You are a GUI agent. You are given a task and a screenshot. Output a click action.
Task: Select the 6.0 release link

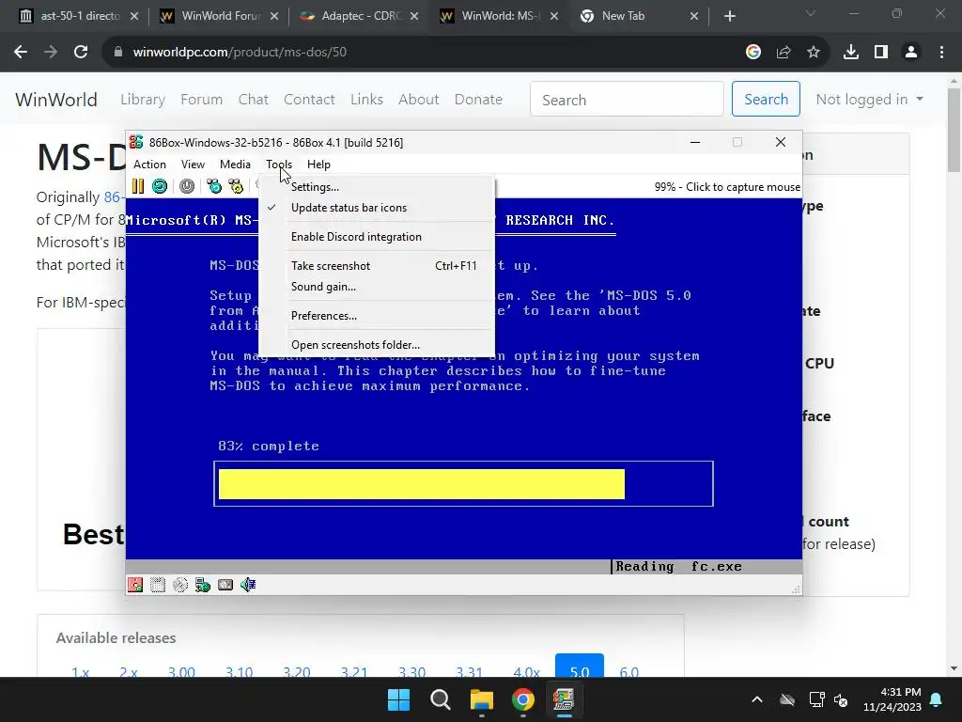coord(628,671)
